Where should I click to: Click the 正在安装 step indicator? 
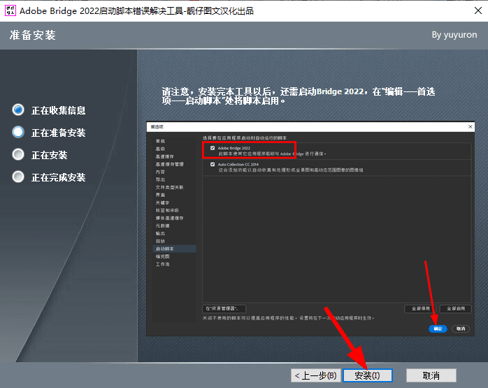18,155
